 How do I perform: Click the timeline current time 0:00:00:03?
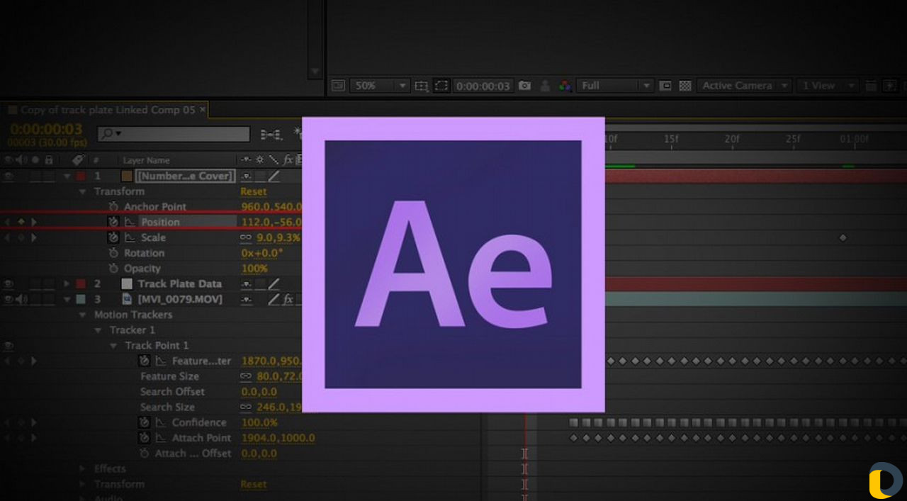(46, 130)
